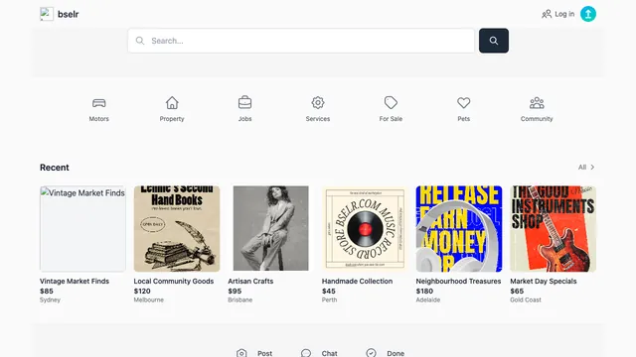Click the Perth location text

[x=329, y=299]
